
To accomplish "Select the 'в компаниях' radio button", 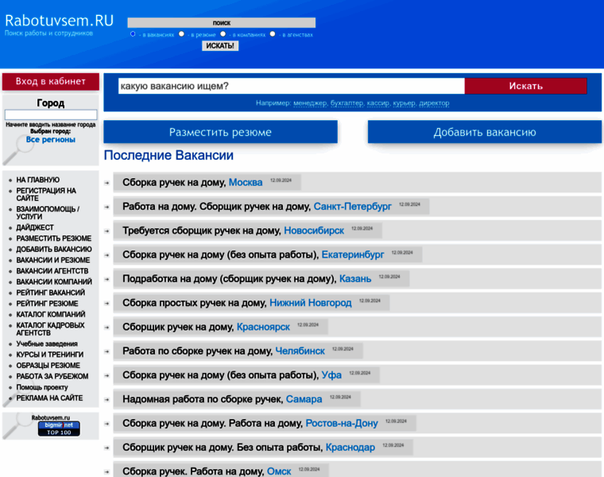I will click(x=223, y=34).
